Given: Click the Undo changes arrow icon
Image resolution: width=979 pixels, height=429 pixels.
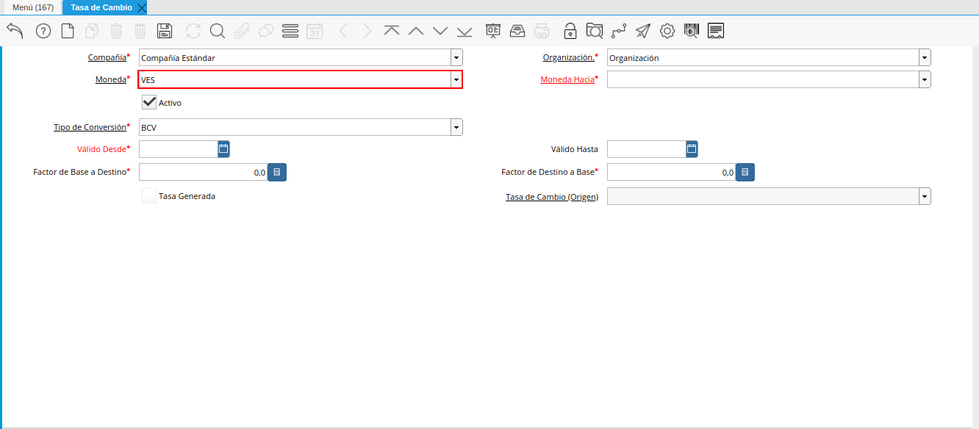Looking at the screenshot, I should pyautogui.click(x=15, y=30).
